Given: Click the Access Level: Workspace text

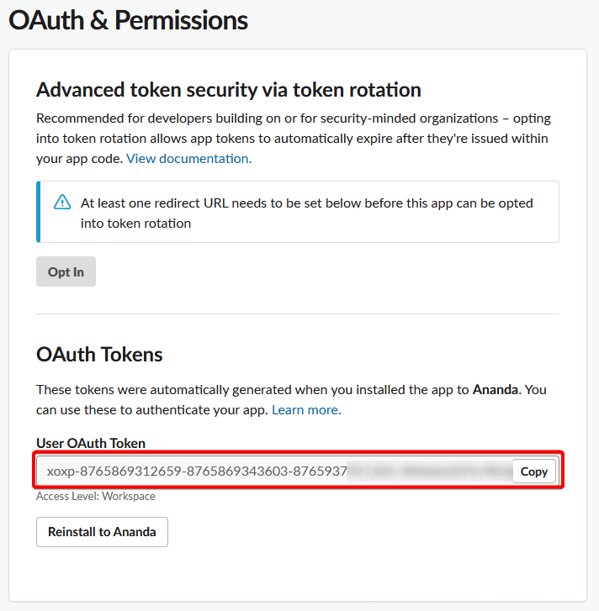Looking at the screenshot, I should click(95, 497).
